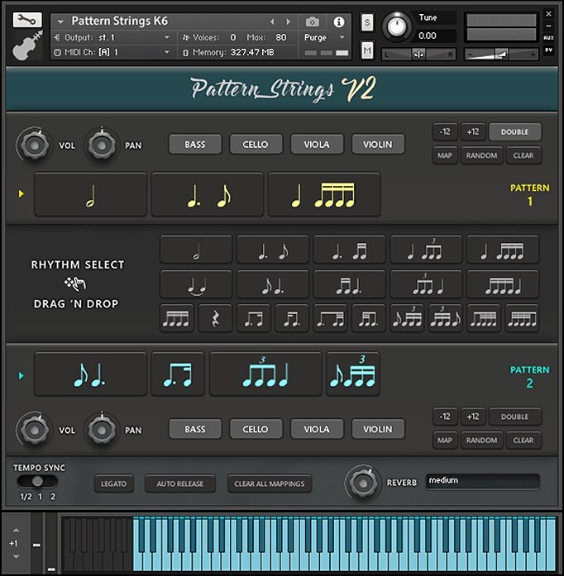Select the half note rhythm tile
564x576 pixels.
(x=195, y=250)
